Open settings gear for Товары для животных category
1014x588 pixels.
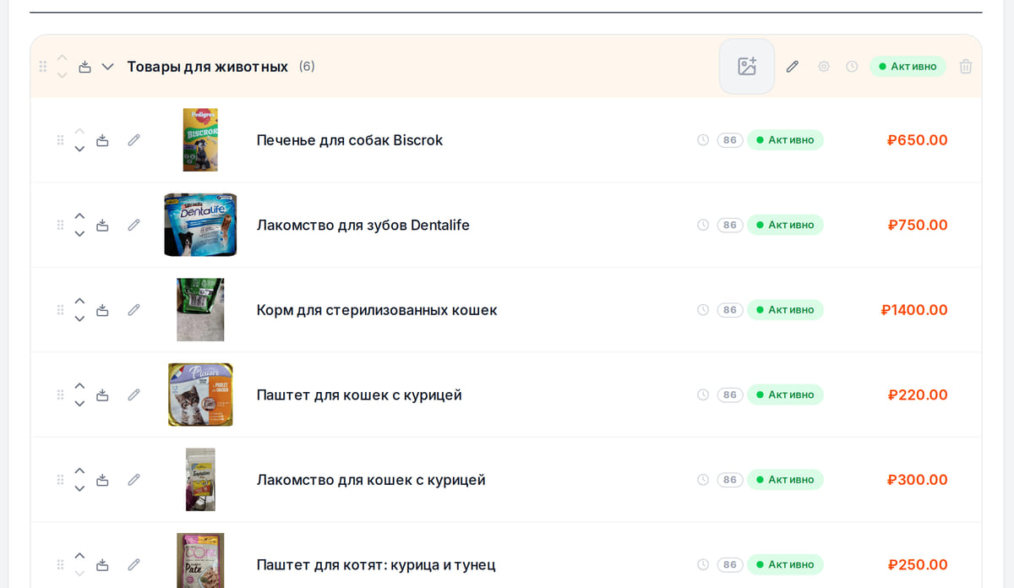(824, 67)
